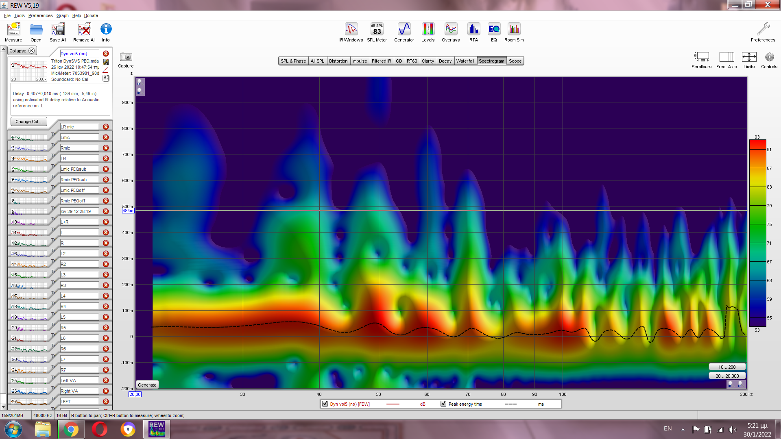781x439 pixels.
Task: Set frequency range 10 .. 200
Action: pos(726,367)
